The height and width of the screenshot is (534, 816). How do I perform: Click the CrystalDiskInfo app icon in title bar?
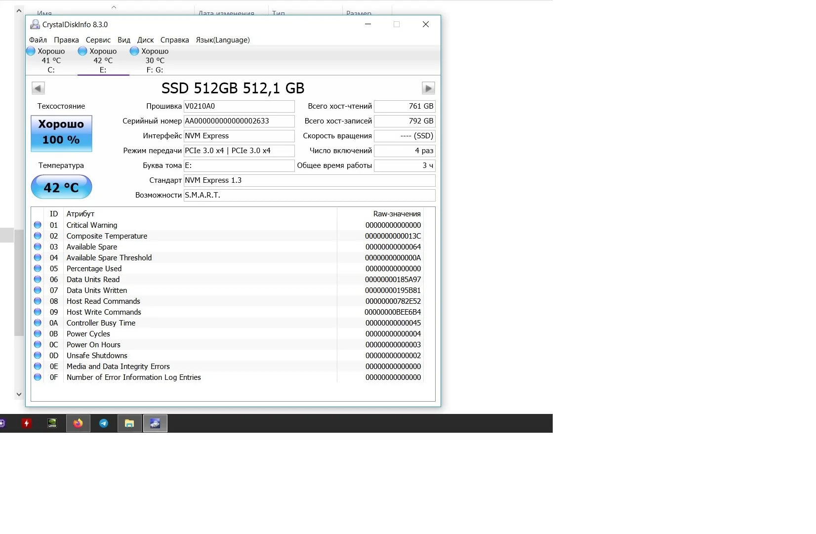[35, 24]
